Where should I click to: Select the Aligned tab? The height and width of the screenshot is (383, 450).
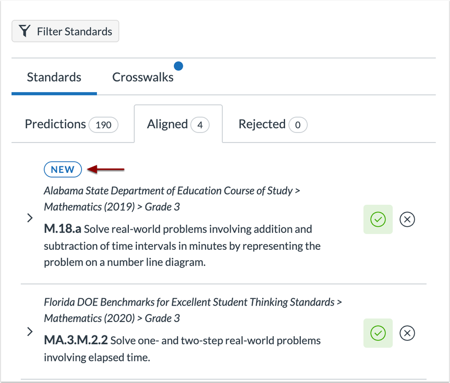178,124
